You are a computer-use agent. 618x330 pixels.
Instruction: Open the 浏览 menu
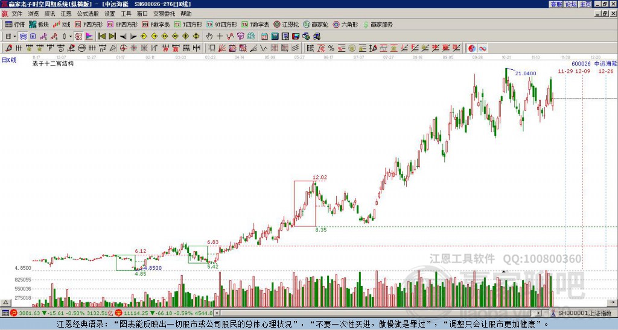click(x=33, y=14)
